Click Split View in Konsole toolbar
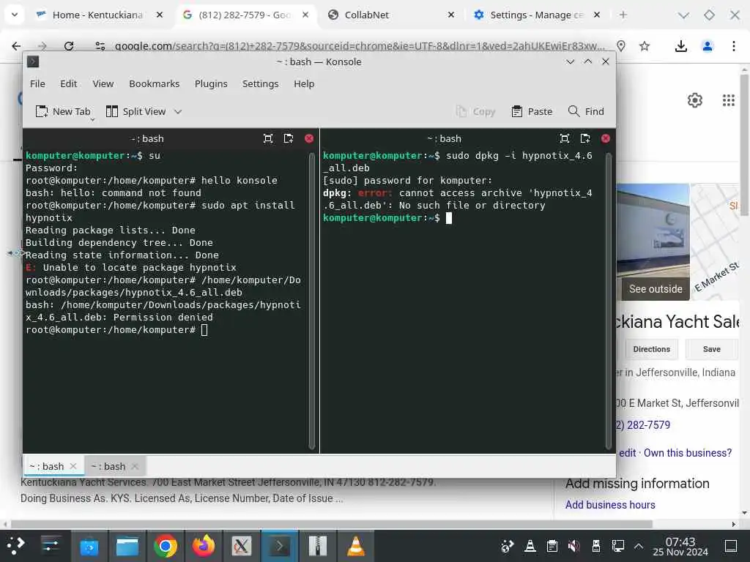Viewport: 750px width, 562px height. tap(135, 111)
